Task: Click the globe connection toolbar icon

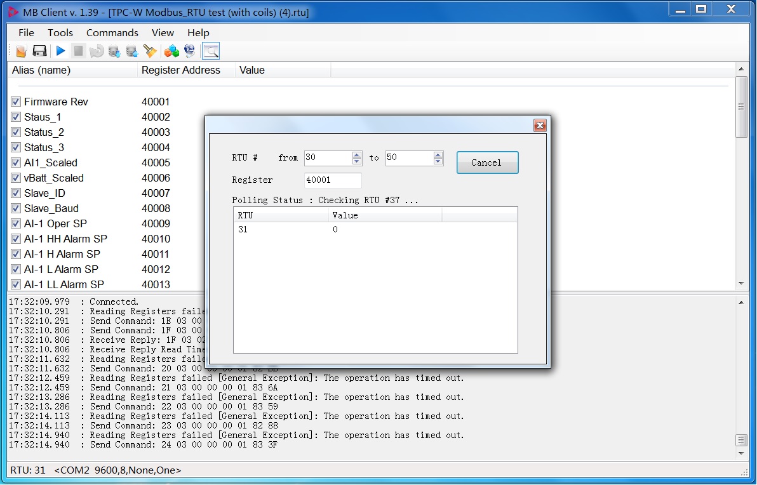Action: [x=190, y=51]
